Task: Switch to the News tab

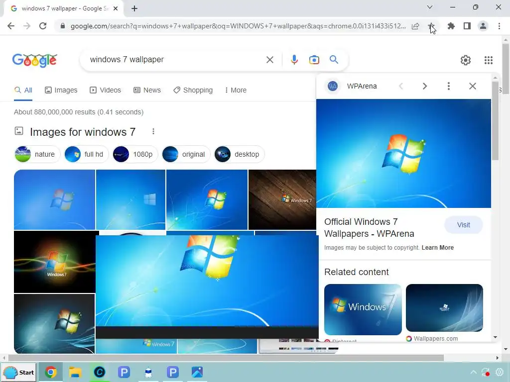Action: (147, 90)
